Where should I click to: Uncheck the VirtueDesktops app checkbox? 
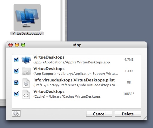pos(16,59)
